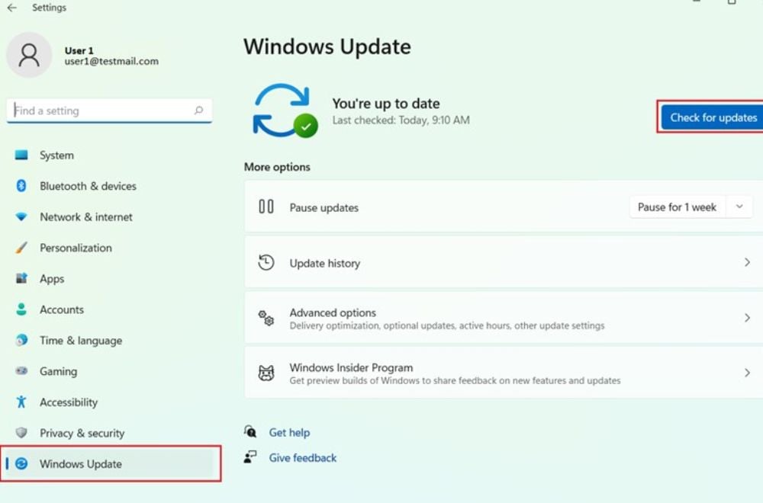Click the Get help headset icon
This screenshot has height=503, width=763.
point(250,431)
